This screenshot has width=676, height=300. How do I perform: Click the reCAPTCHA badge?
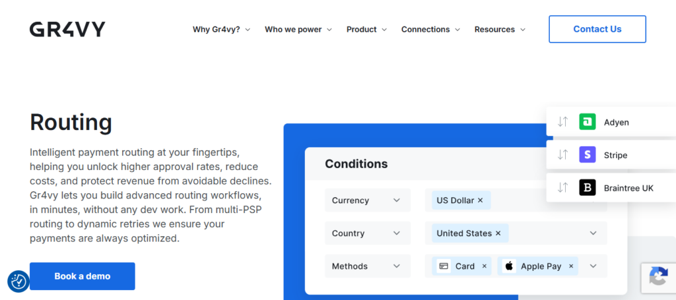coord(658,278)
